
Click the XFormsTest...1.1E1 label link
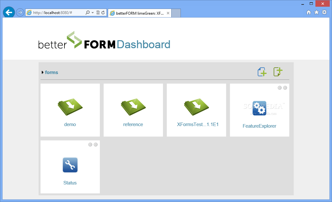pos(198,124)
